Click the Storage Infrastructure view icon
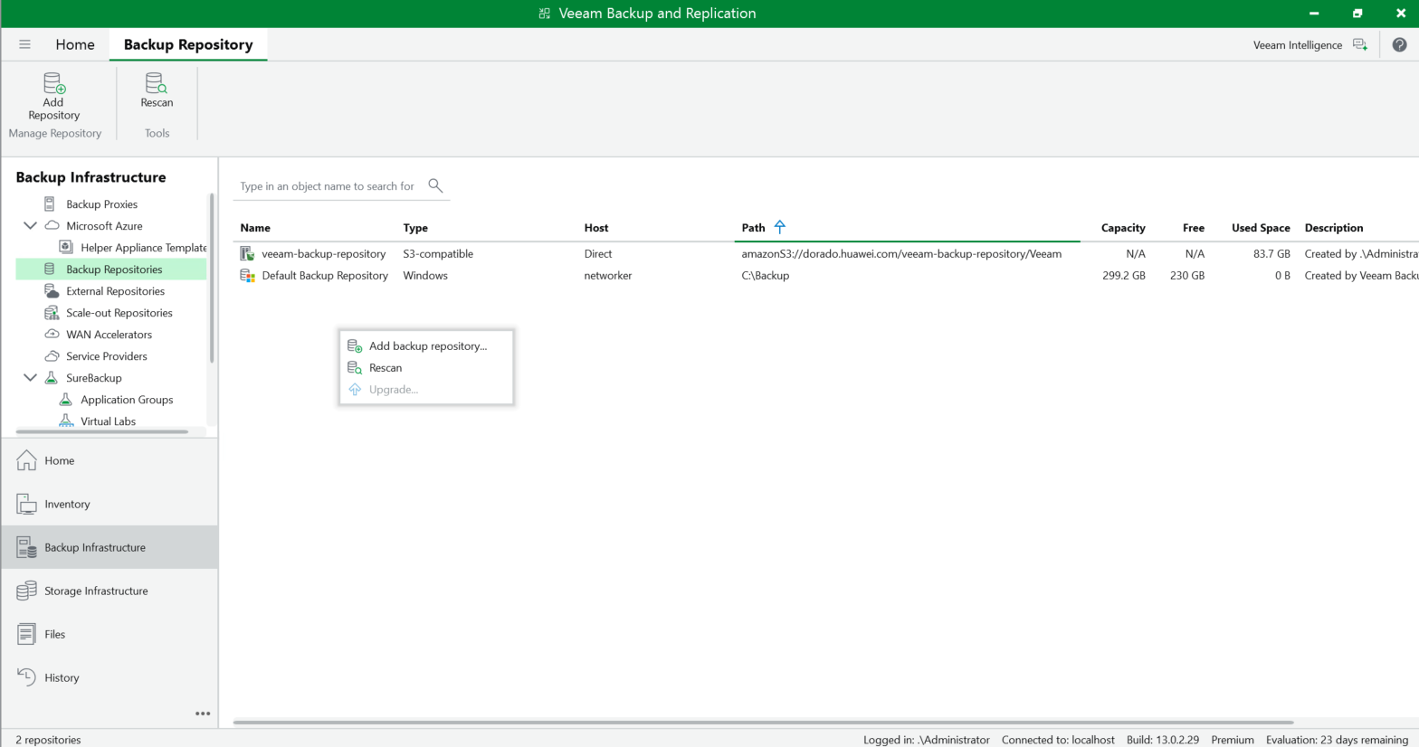The width and height of the screenshot is (1419, 747). point(27,591)
